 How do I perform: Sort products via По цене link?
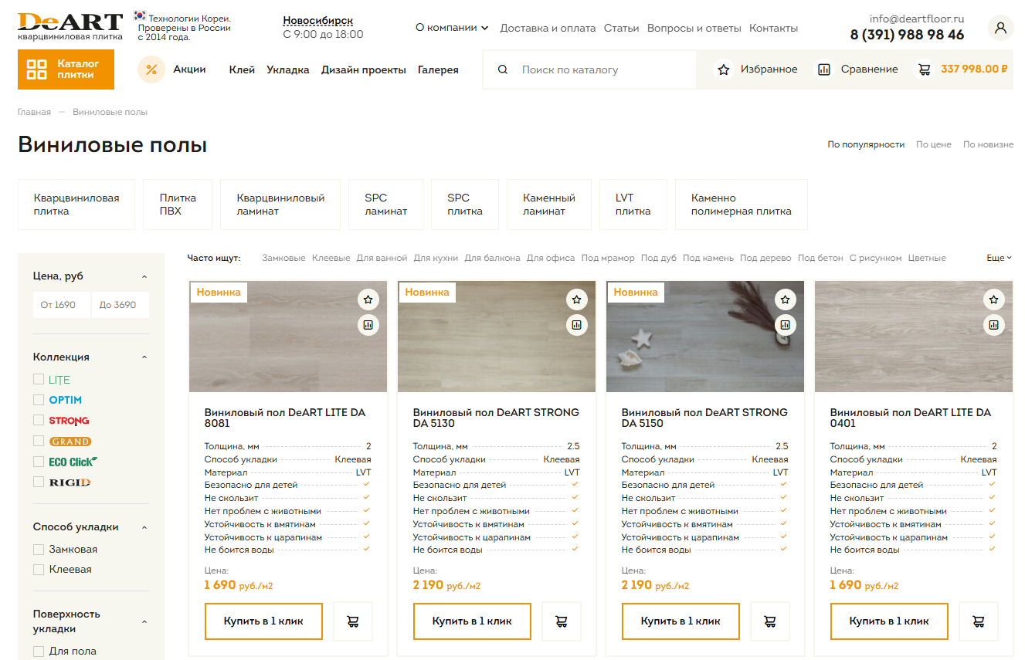point(933,144)
